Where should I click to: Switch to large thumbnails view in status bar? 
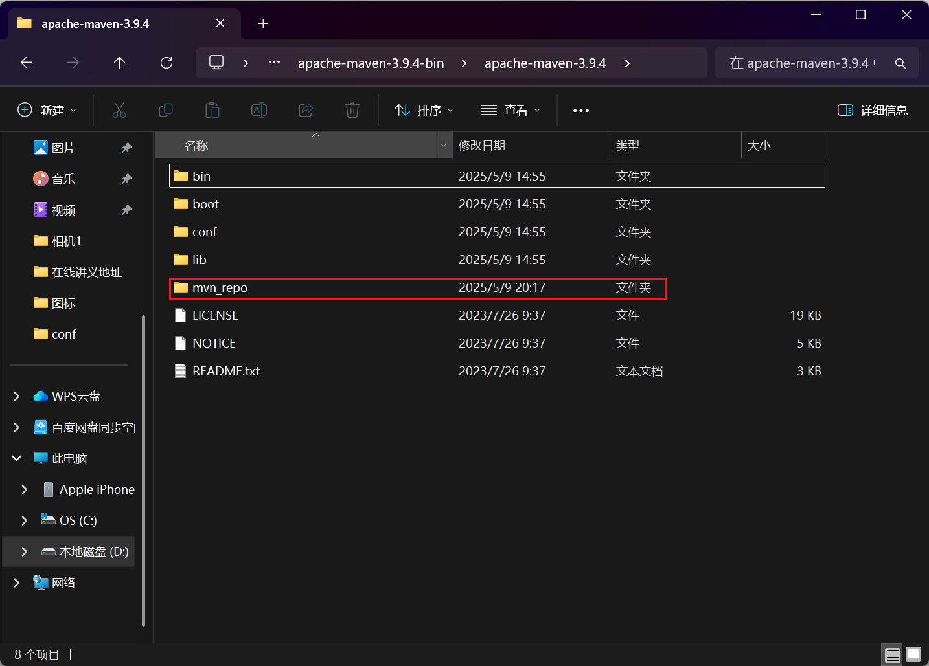[x=913, y=655]
